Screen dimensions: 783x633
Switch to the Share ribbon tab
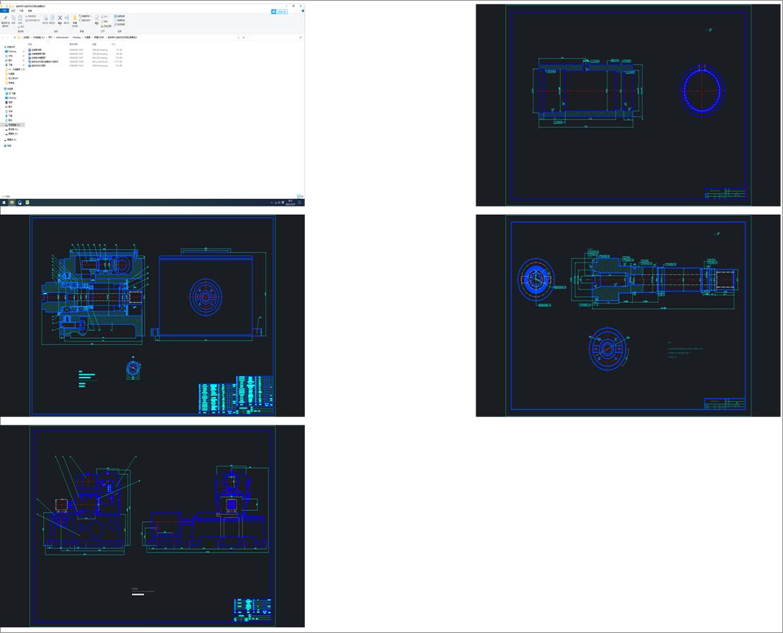click(x=21, y=11)
